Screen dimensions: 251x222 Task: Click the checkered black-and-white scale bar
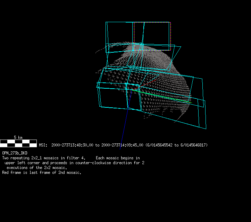pyautogui.click(x=18, y=143)
